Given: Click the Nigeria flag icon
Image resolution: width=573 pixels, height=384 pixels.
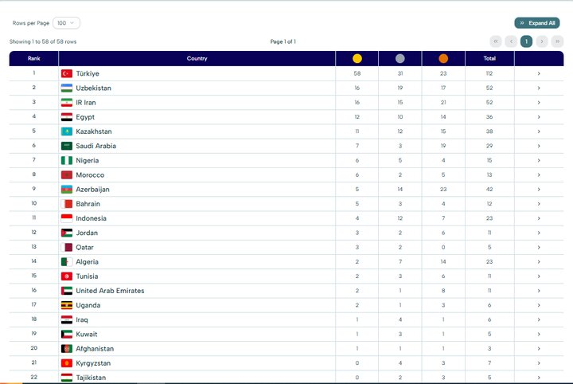Looking at the screenshot, I should click(67, 160).
